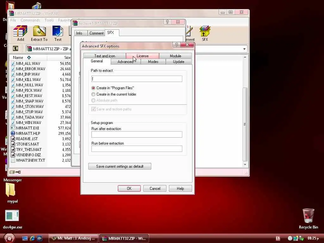Click the MRMATT32.ZIP taskbar button
Image resolution: width=324 pixels, height=243 pixels.
pos(124,238)
